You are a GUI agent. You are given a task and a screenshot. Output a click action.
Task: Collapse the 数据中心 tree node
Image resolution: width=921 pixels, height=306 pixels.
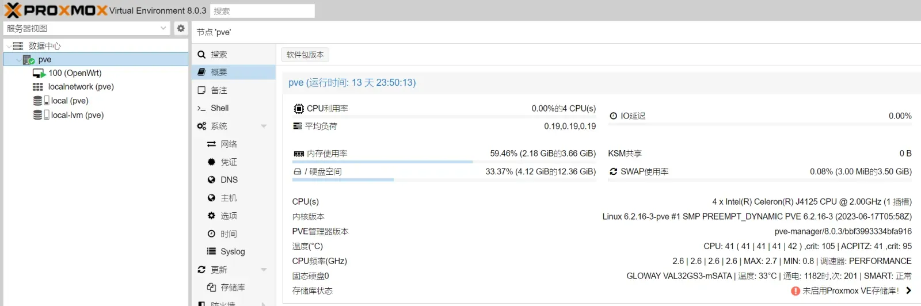[x=9, y=46]
